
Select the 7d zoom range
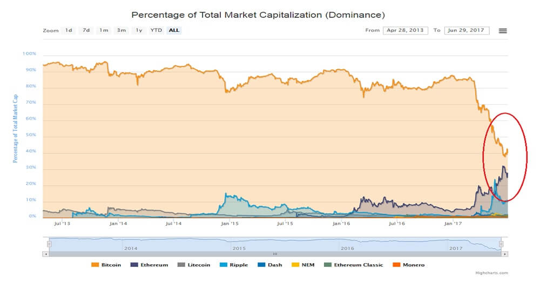(86, 30)
